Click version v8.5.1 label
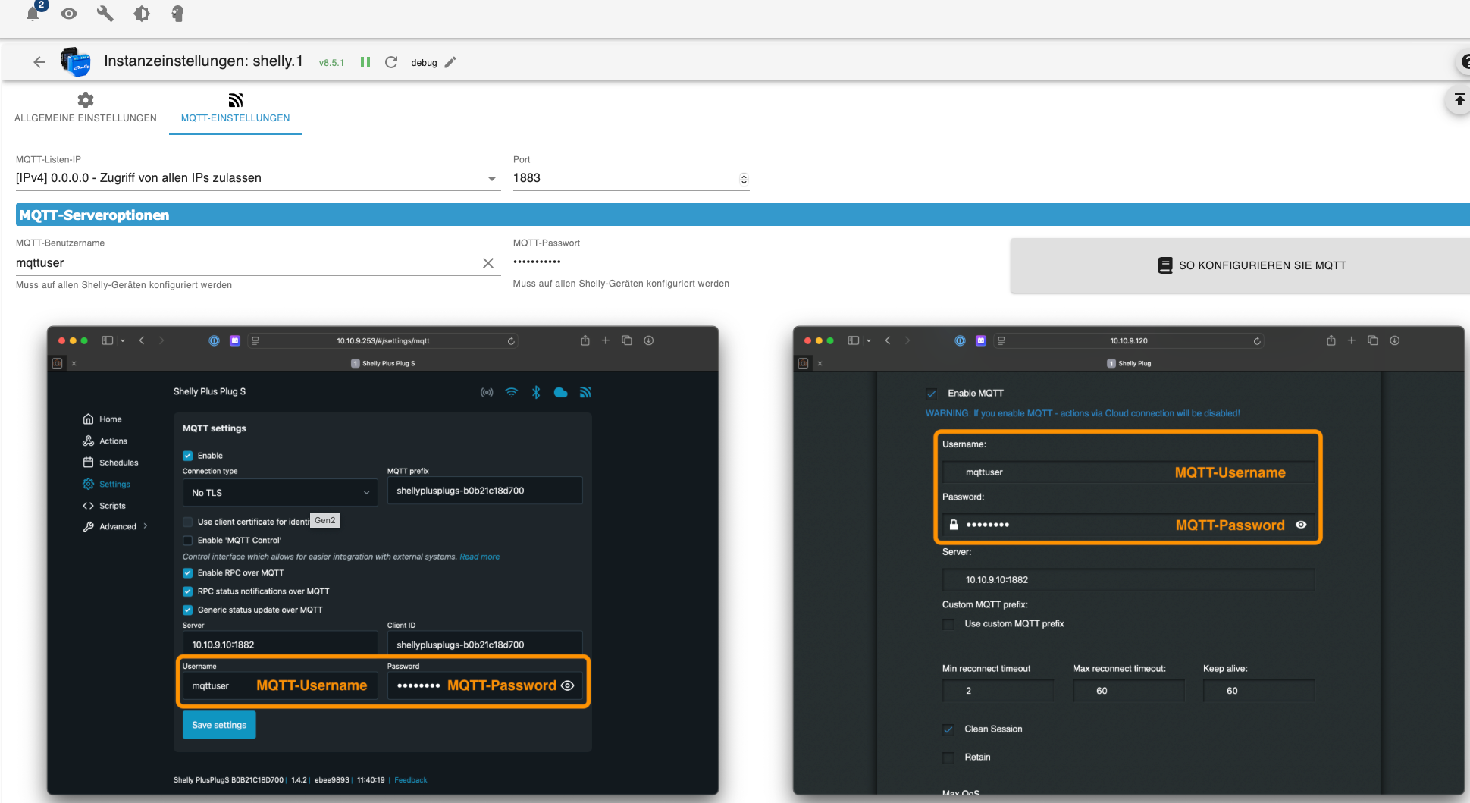The height and width of the screenshot is (803, 1470). 331,63
